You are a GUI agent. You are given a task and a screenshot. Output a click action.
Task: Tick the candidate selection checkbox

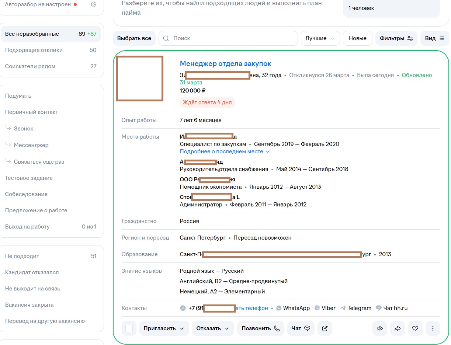coord(129,328)
